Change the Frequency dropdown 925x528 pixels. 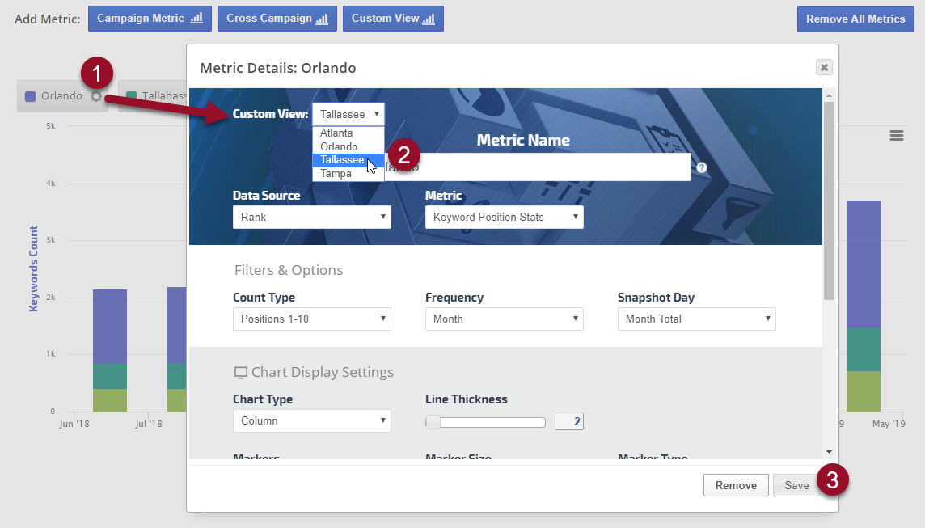click(504, 319)
